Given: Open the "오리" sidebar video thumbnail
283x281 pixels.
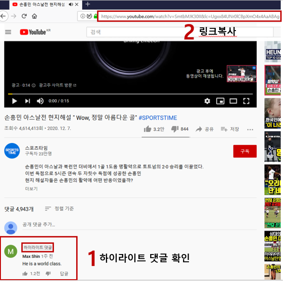Looking at the screenshot, I should pos(273,180).
